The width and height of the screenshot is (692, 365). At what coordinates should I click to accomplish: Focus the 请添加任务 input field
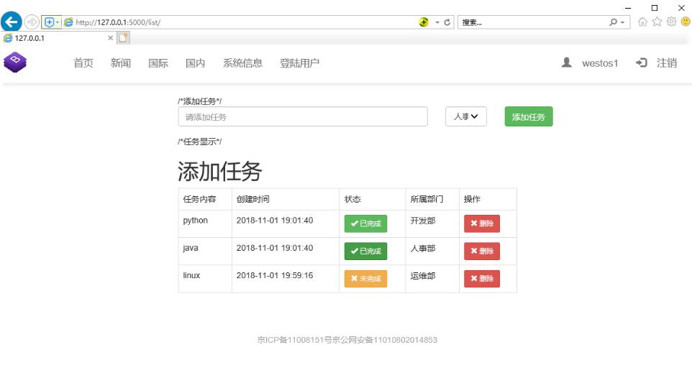coord(303,117)
